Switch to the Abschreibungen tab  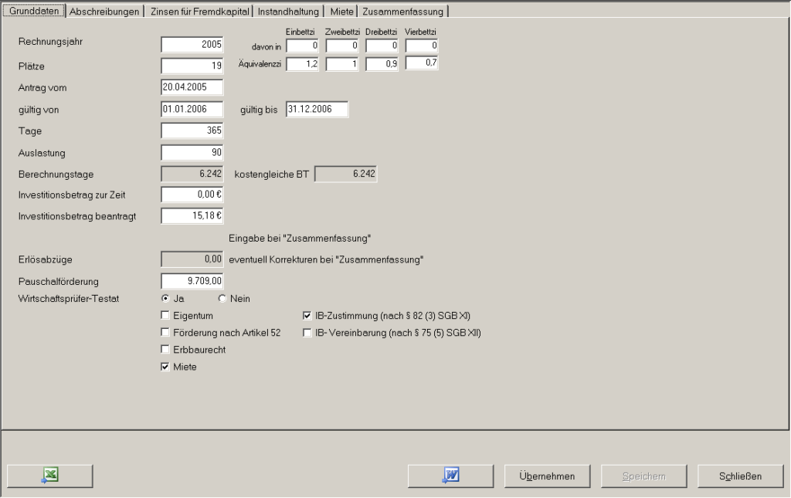105,12
